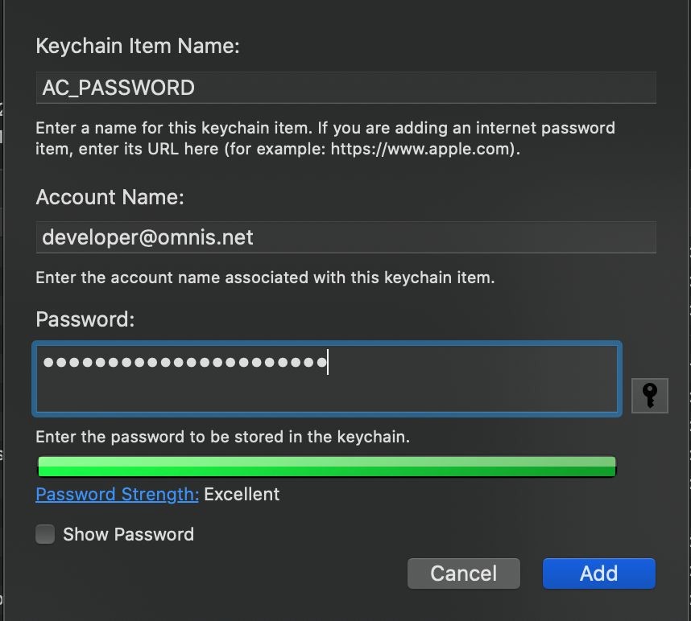Click the https://www.apple.com example text
Viewport: 691px width, 621px height.
coord(420,149)
